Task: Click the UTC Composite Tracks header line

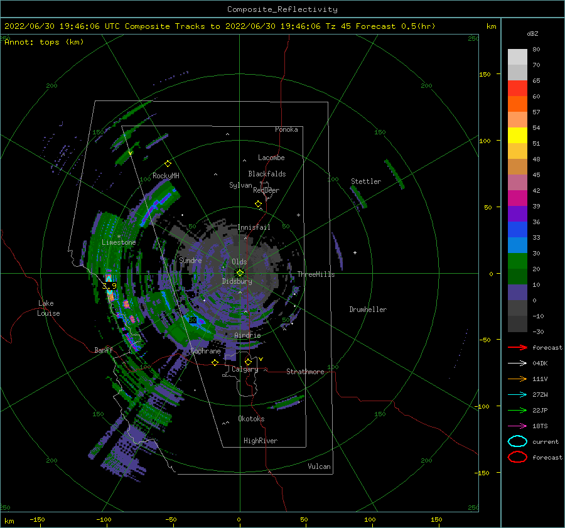Action: pyautogui.click(x=220, y=26)
